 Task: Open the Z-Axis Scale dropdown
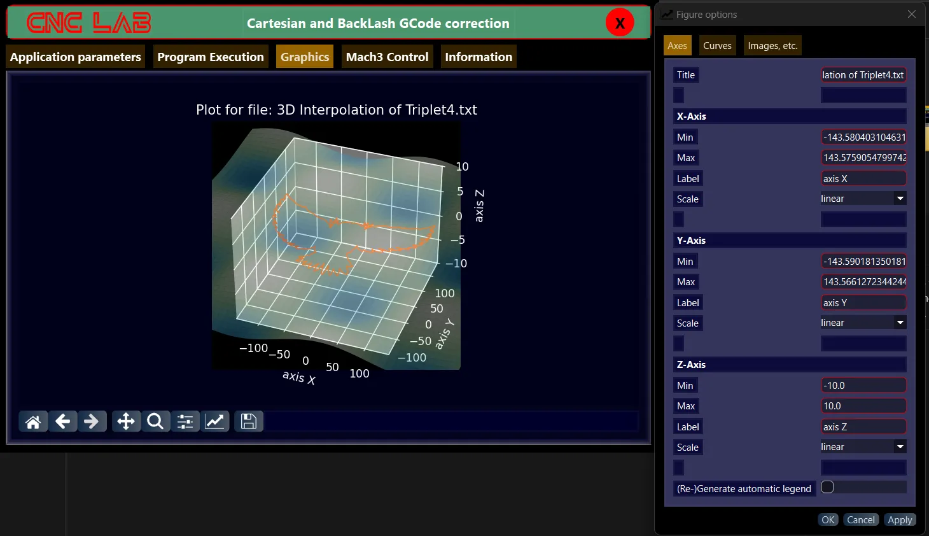click(863, 447)
